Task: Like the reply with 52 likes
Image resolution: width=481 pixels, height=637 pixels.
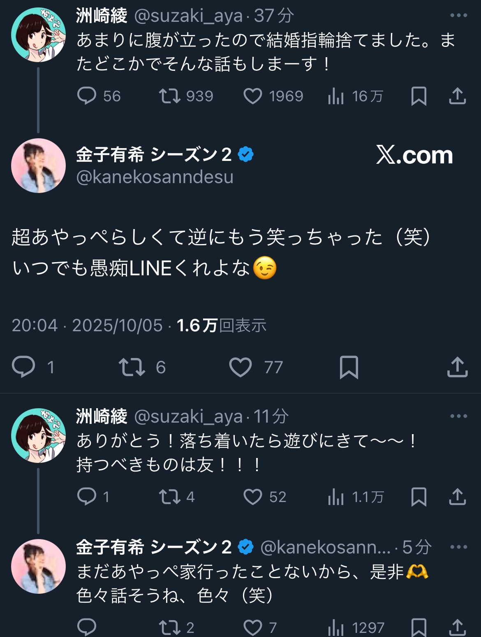Action: (253, 497)
